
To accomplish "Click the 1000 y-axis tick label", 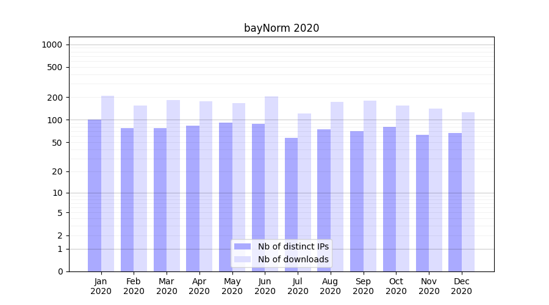I will click(52, 45).
